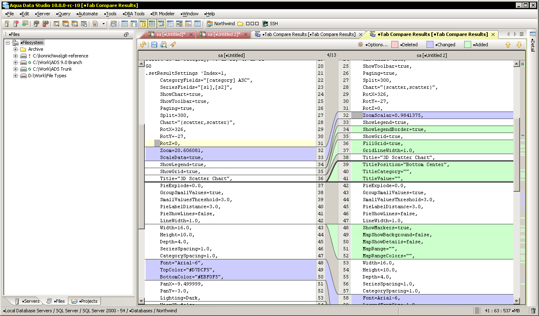This screenshot has height=316, width=539.
Task: Click the SSH terminal toolbar icon
Action: click(265, 24)
